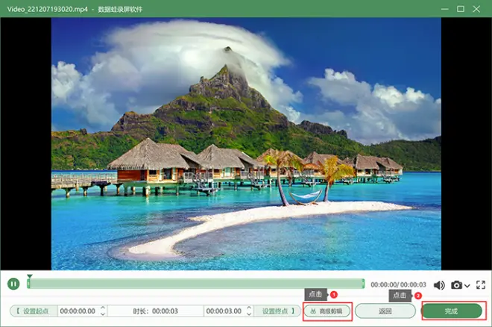492x327 pixels.
Task: Decrease start time with the down arrow
Action: click(x=103, y=314)
